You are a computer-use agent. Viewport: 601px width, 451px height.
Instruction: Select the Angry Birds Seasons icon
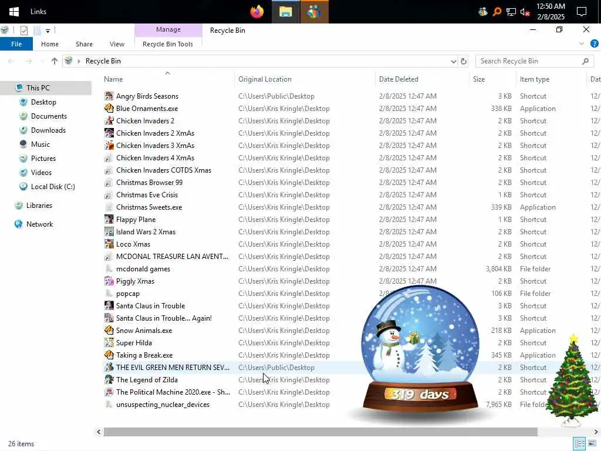109,96
